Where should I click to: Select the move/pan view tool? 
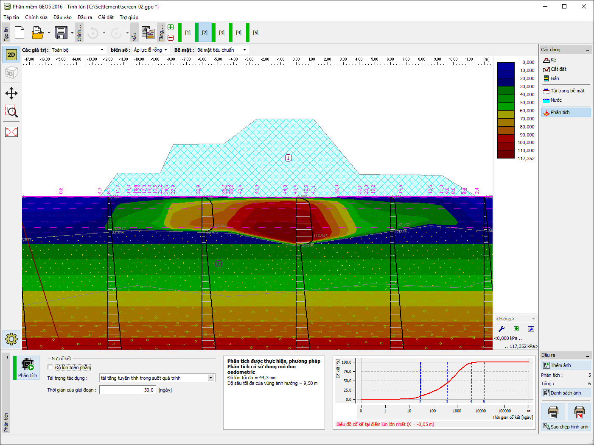pos(11,93)
